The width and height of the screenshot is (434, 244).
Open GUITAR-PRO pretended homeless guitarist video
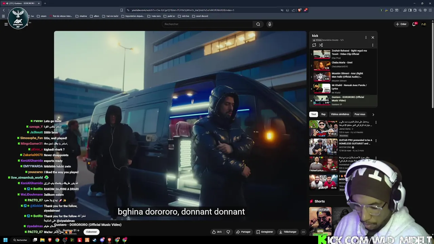point(323,146)
